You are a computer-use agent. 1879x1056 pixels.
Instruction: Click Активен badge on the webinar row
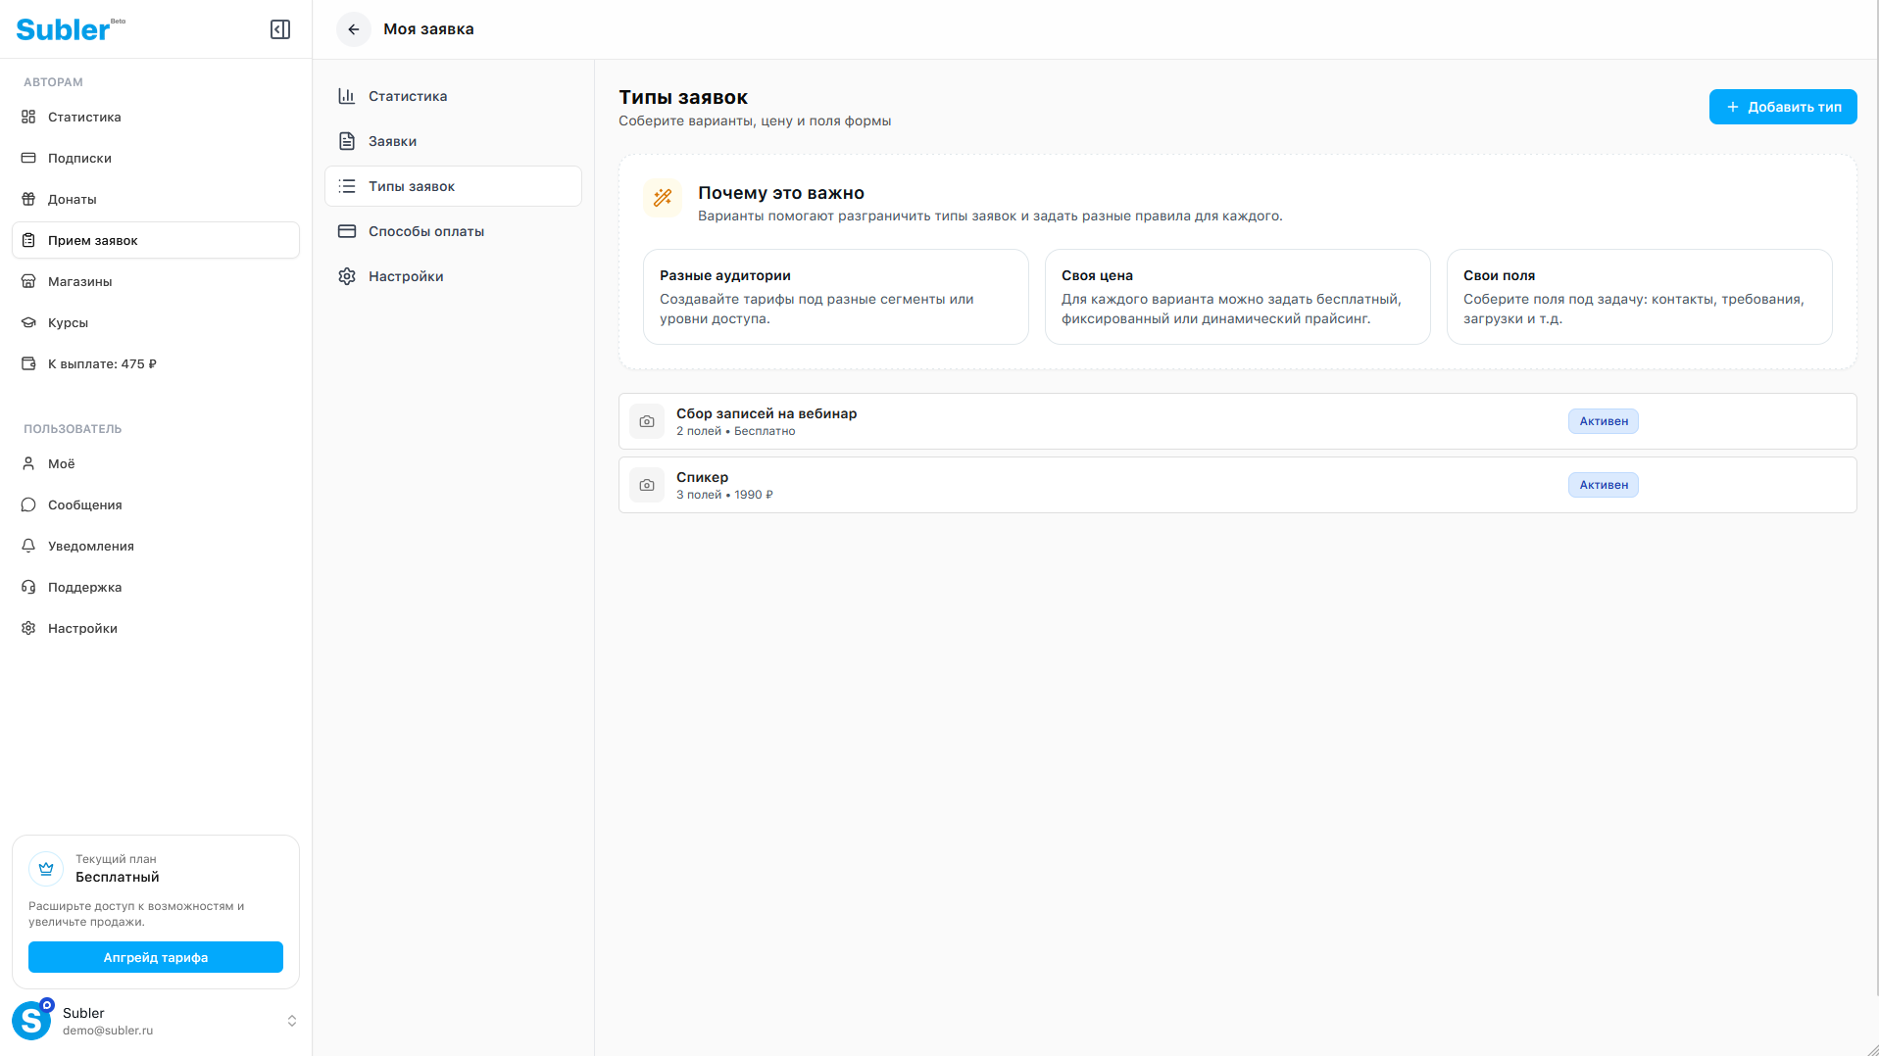[x=1603, y=421]
